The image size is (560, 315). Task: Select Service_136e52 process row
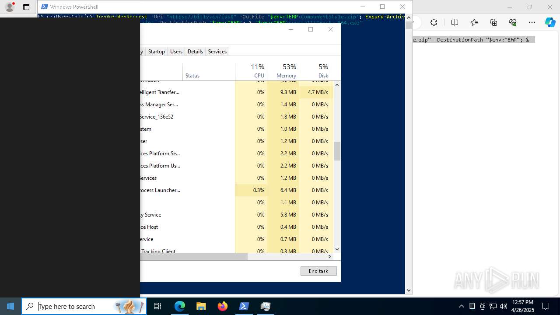[236, 117]
